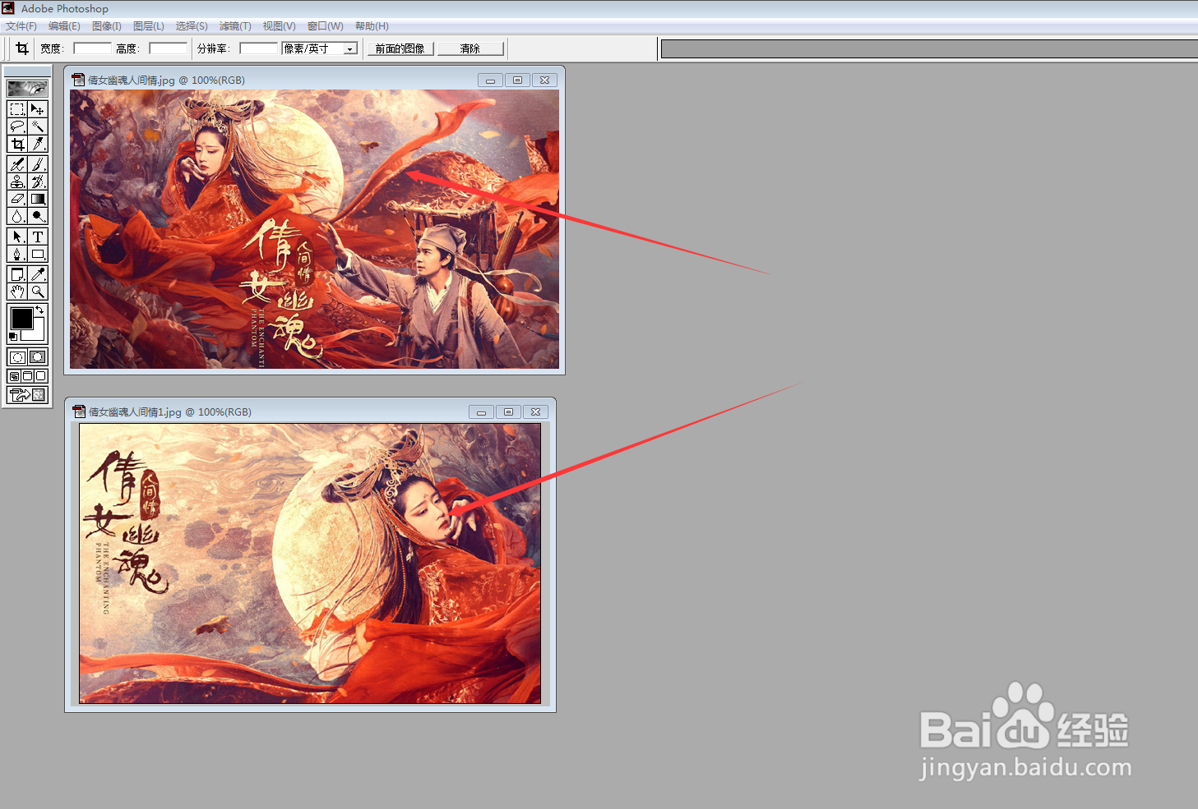Click Jump to ImageReady button

(x=27, y=395)
